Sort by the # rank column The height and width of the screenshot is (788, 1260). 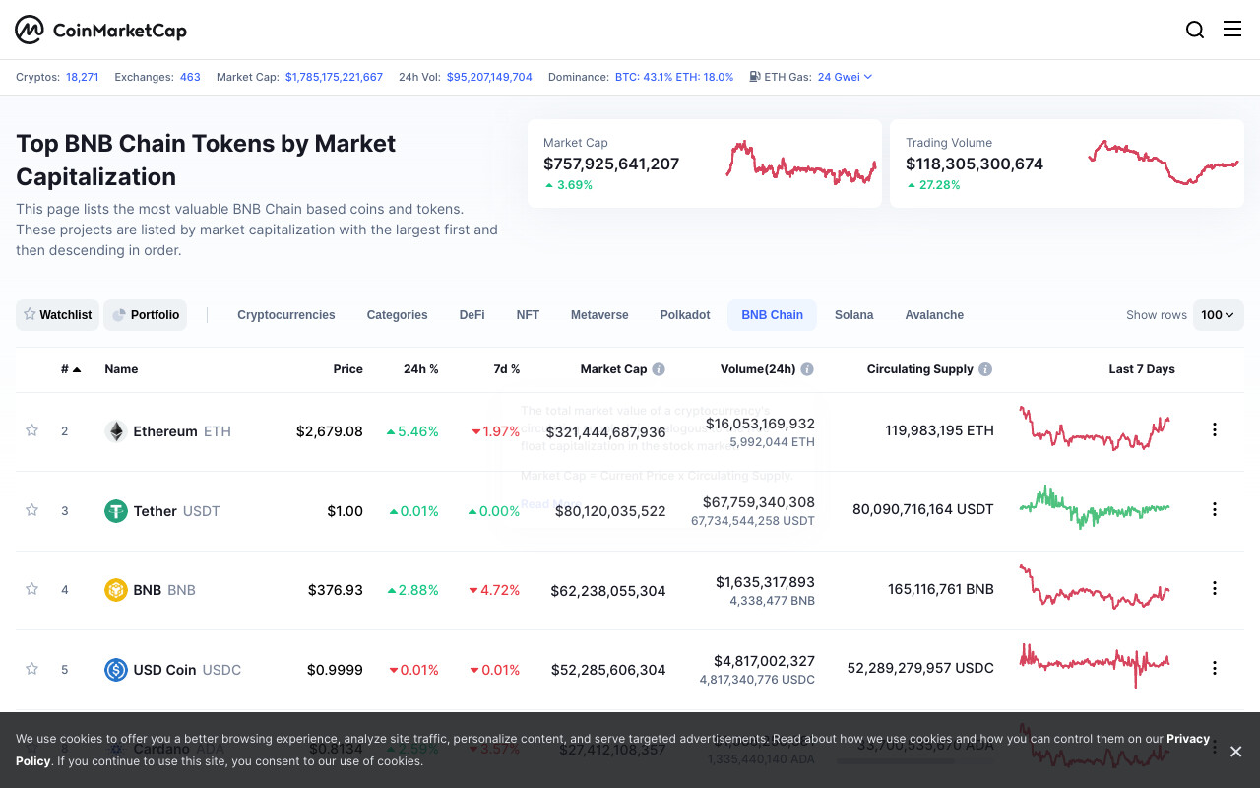pos(71,369)
